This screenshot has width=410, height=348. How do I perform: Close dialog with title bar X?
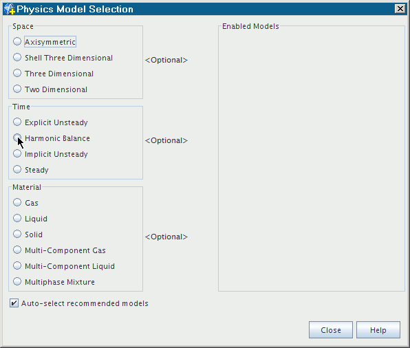tap(400, 9)
